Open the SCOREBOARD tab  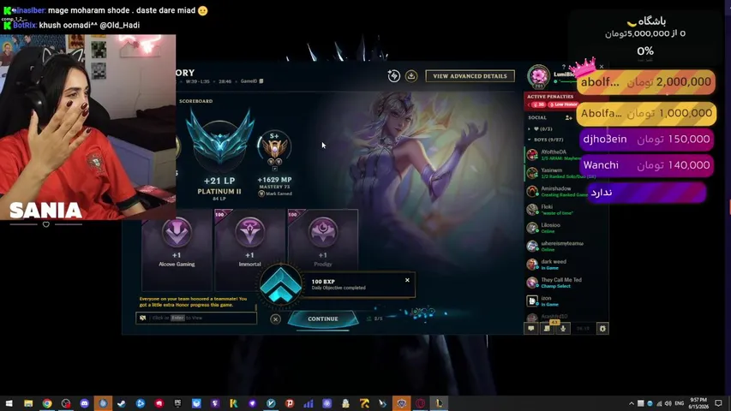(195, 101)
